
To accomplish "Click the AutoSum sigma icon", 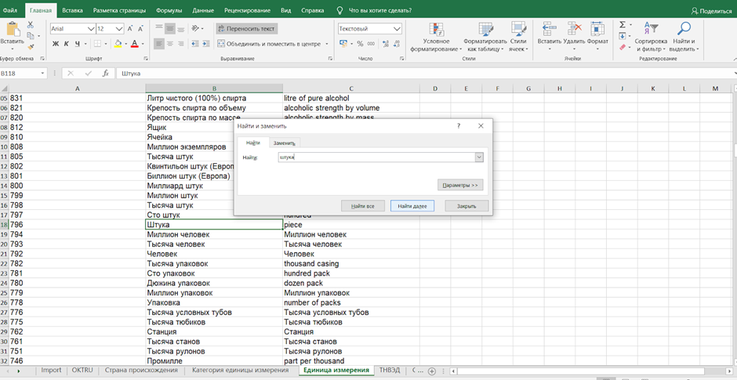I will pyautogui.click(x=622, y=25).
